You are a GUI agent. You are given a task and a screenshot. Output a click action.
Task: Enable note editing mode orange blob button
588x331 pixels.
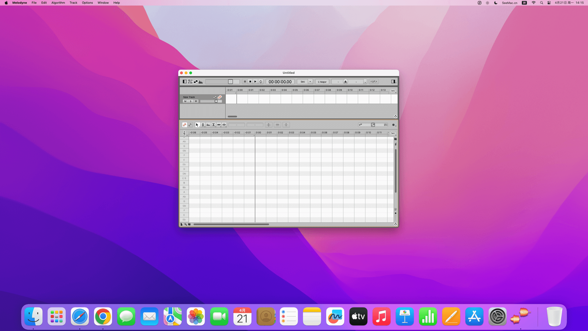pos(184,125)
